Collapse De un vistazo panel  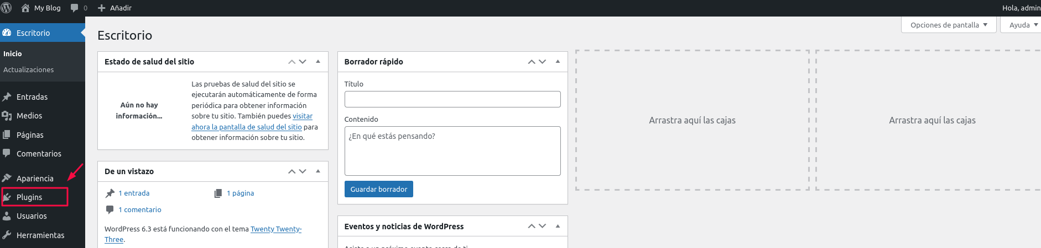click(x=318, y=171)
